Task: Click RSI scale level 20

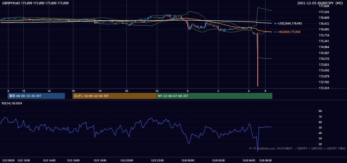Action: coord(320,144)
